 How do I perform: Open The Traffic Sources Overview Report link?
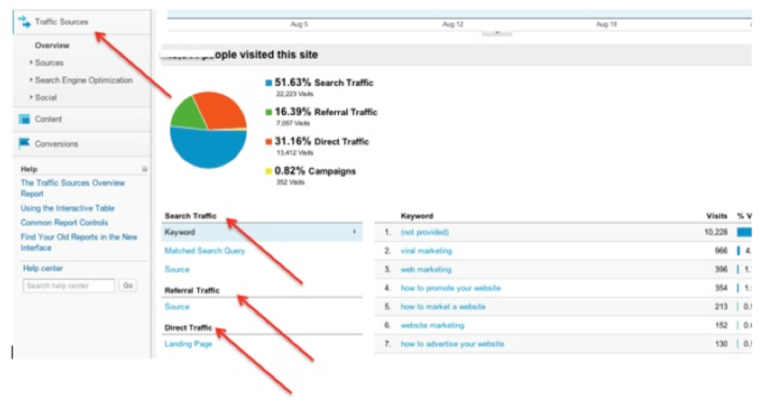pos(73,188)
